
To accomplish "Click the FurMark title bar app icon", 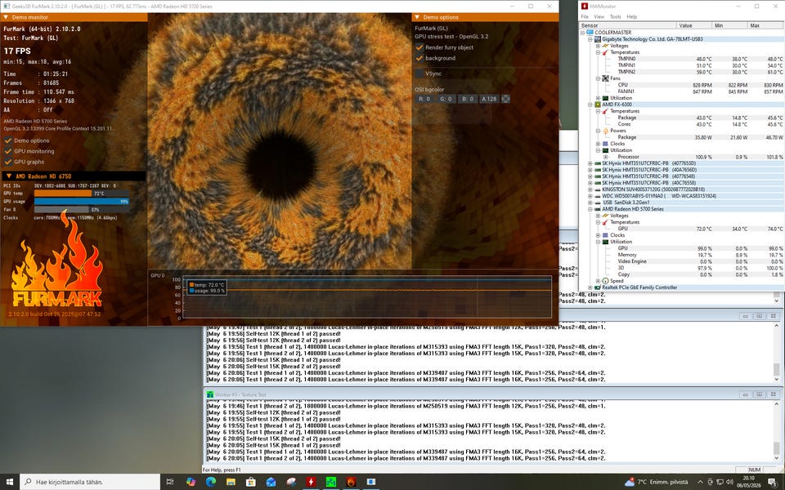I will coord(6,7).
